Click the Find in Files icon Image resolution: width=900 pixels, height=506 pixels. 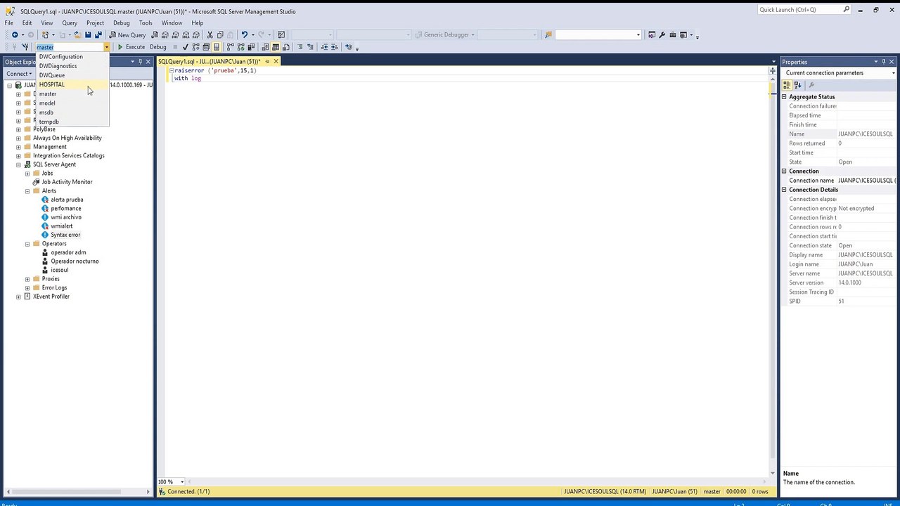point(548,34)
